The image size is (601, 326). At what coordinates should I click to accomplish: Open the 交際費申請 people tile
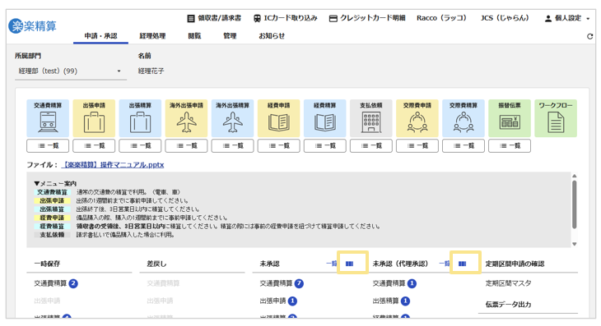click(x=417, y=118)
